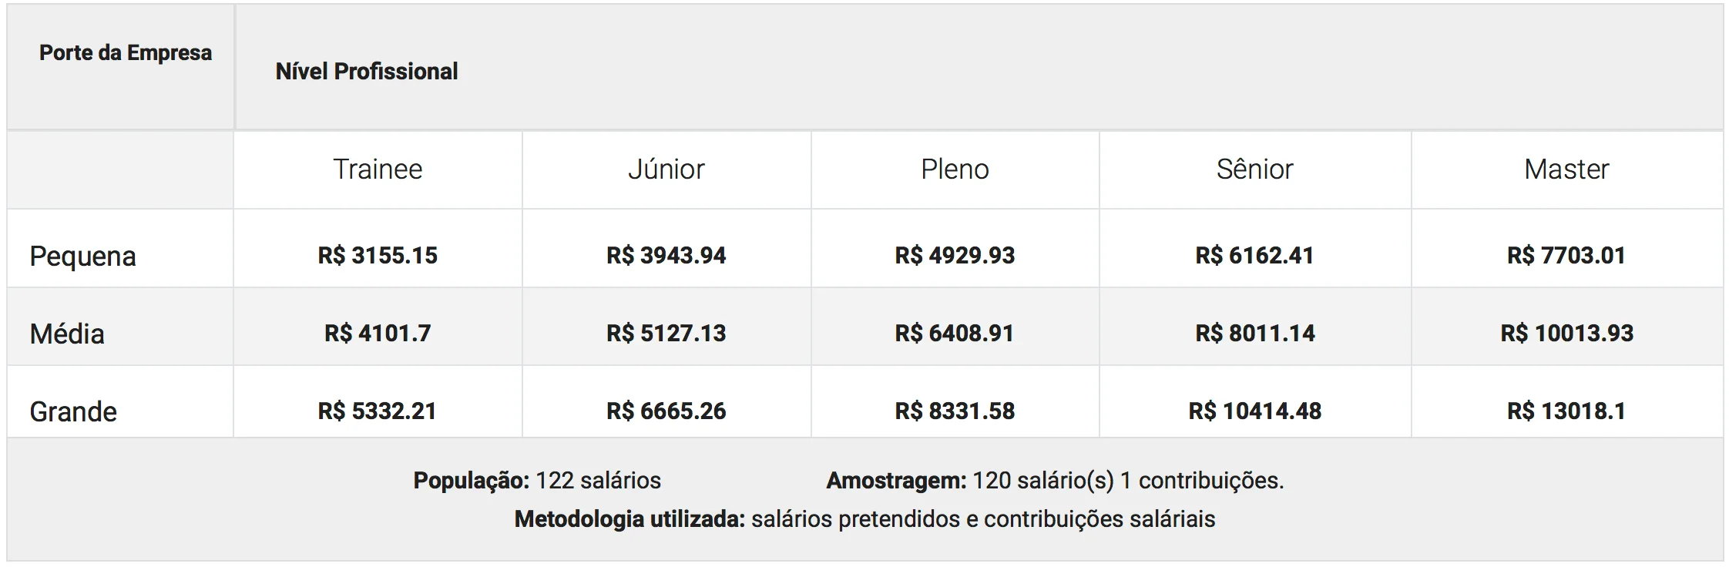Click the Grande Master salary R$ 13018.1
Viewport: 1729px width, 567px height.
[x=1566, y=411]
